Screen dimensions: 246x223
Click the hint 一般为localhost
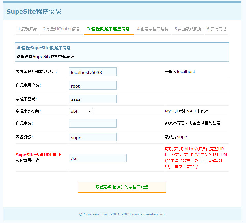tap(180, 72)
